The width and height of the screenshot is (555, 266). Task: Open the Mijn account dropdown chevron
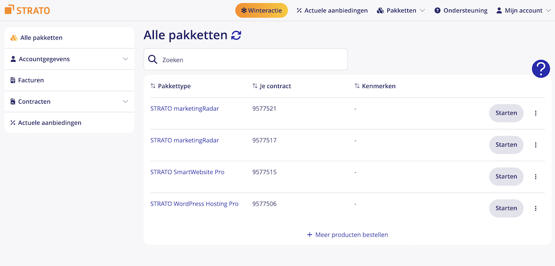pos(549,11)
